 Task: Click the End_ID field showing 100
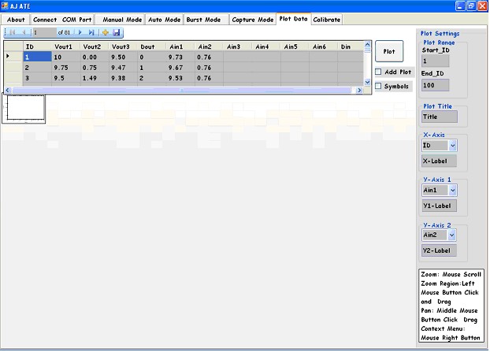[x=436, y=85]
